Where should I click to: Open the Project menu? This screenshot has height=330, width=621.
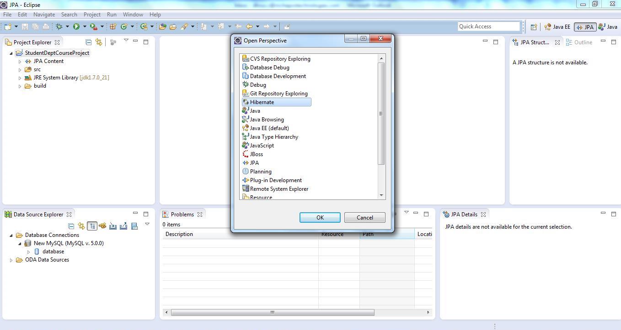[x=92, y=15]
